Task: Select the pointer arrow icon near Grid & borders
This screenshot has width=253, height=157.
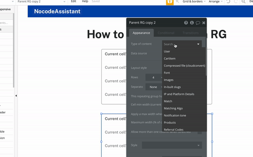Action: 178,2
